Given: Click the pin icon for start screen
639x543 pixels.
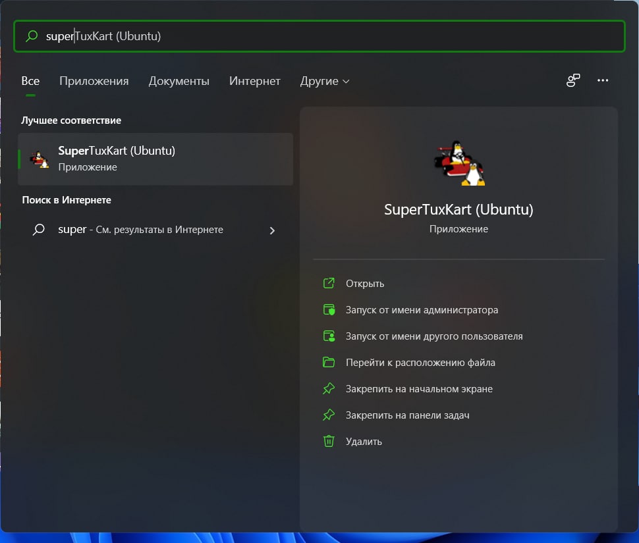Looking at the screenshot, I should point(329,388).
